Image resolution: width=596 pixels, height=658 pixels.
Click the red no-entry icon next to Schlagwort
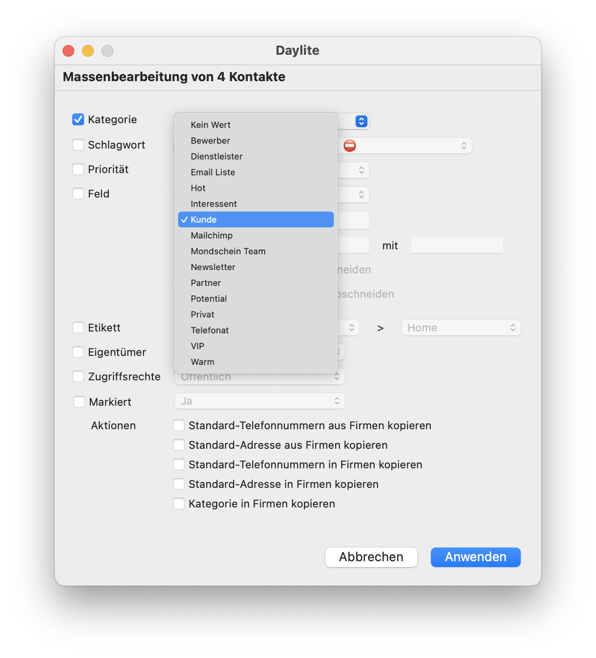350,146
